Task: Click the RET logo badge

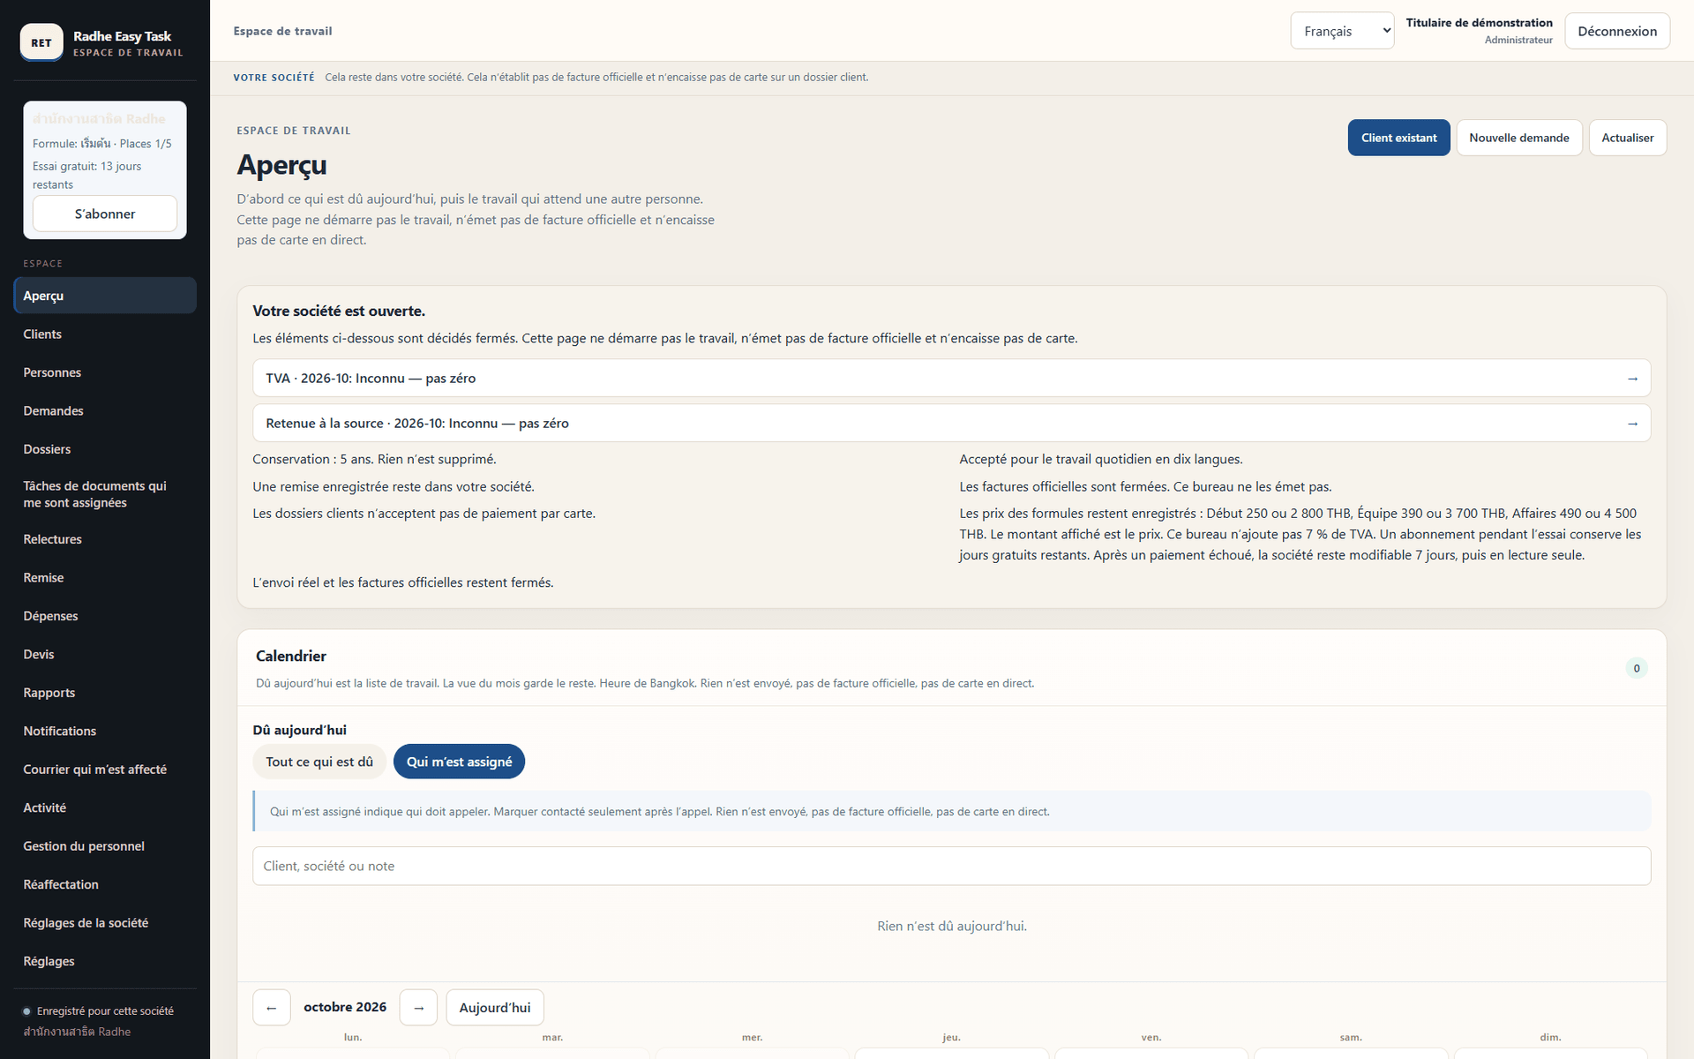Action: point(41,42)
